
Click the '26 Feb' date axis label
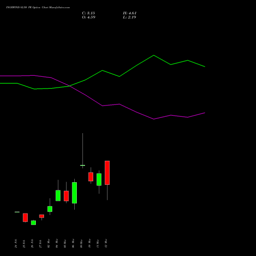[x=32, y=243]
